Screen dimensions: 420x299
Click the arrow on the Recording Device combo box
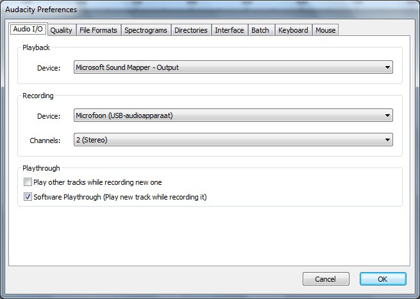click(x=387, y=115)
